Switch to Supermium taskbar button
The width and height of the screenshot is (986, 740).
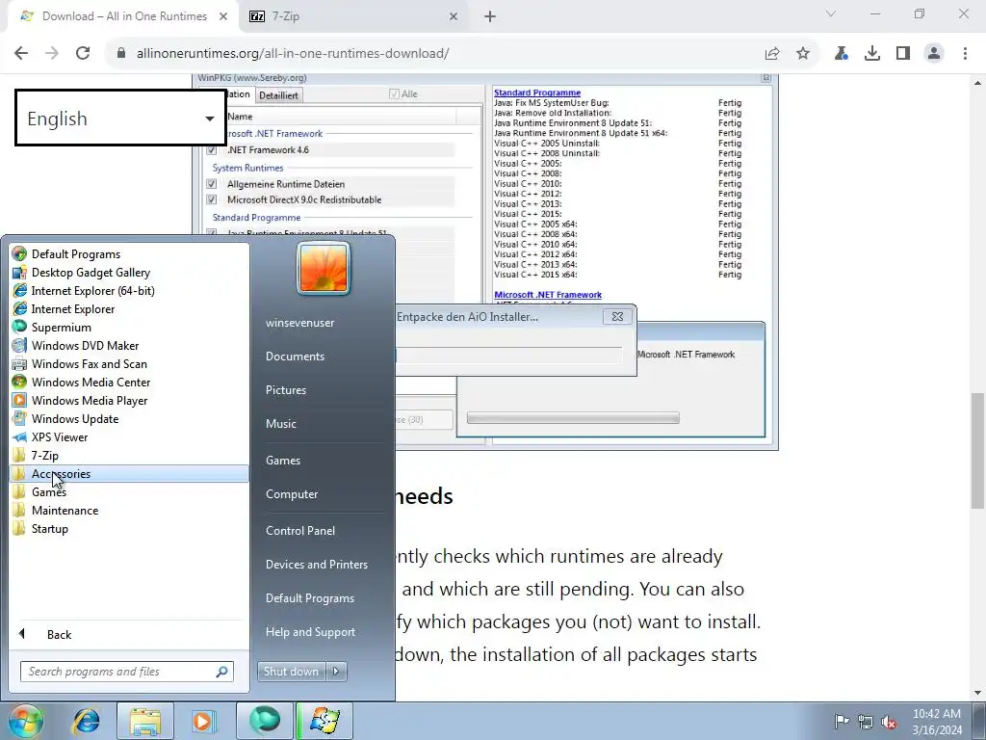(264, 721)
